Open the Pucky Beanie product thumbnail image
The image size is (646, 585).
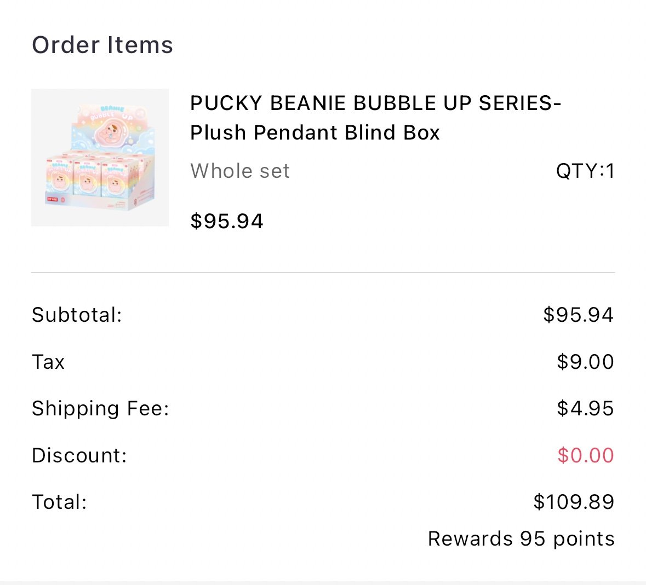coord(100,157)
